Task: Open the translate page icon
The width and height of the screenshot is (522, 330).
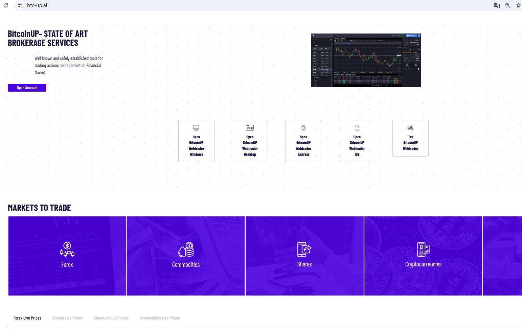Action: coord(497,5)
